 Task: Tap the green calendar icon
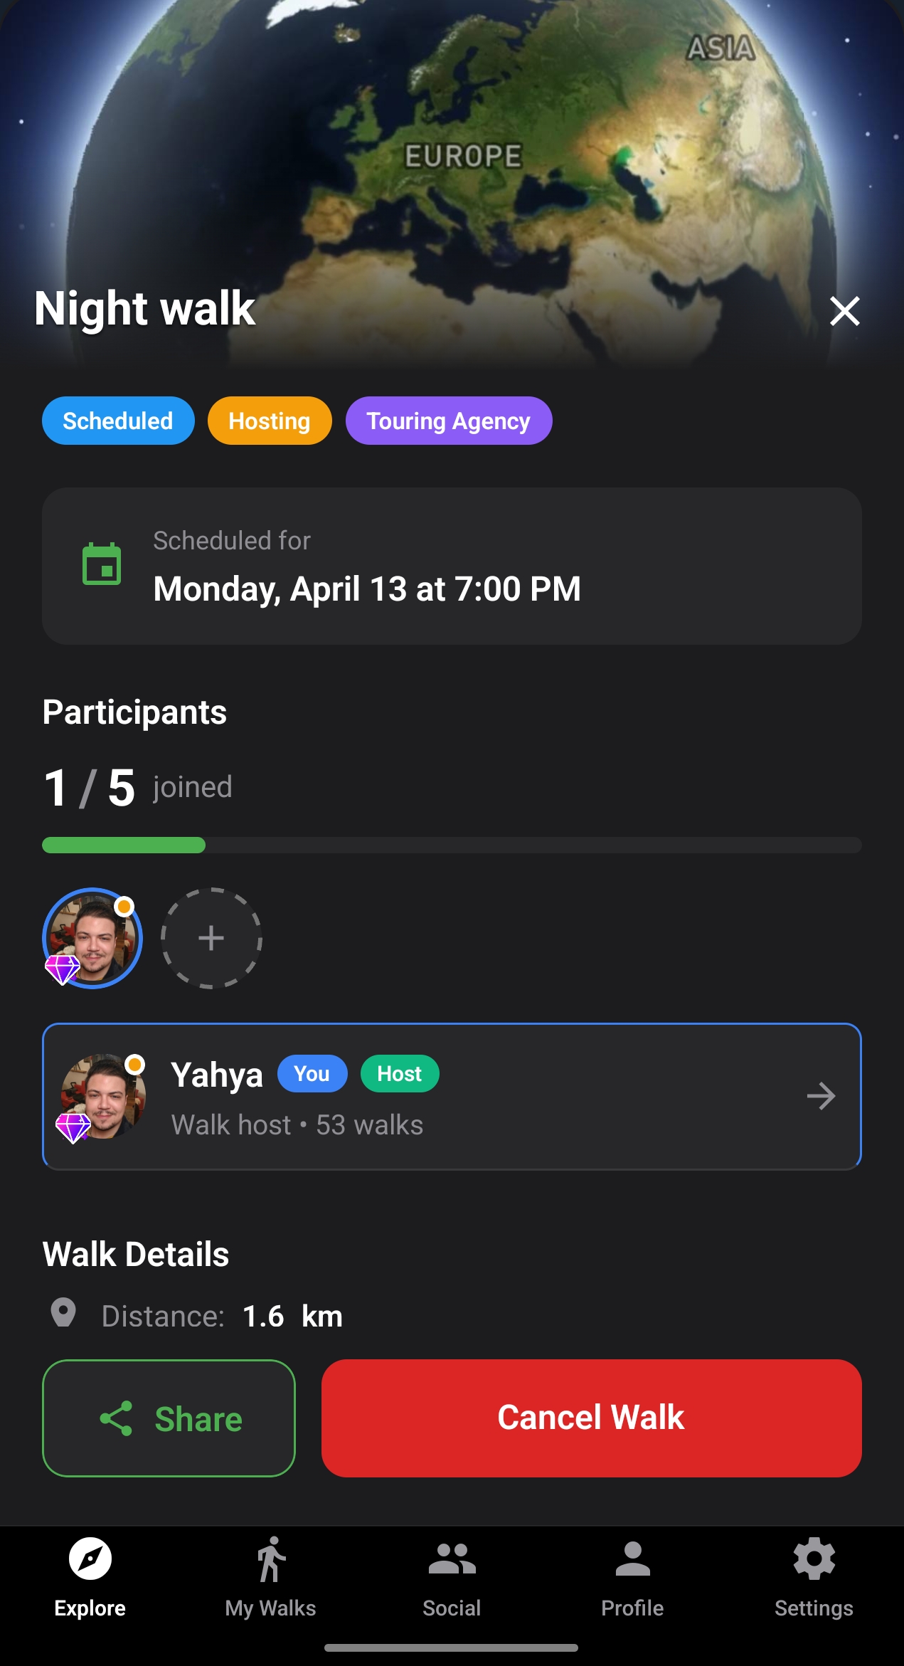(102, 564)
